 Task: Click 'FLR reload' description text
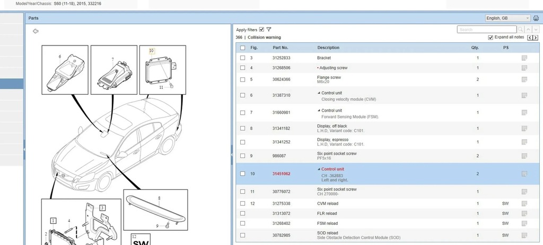[x=327, y=214]
